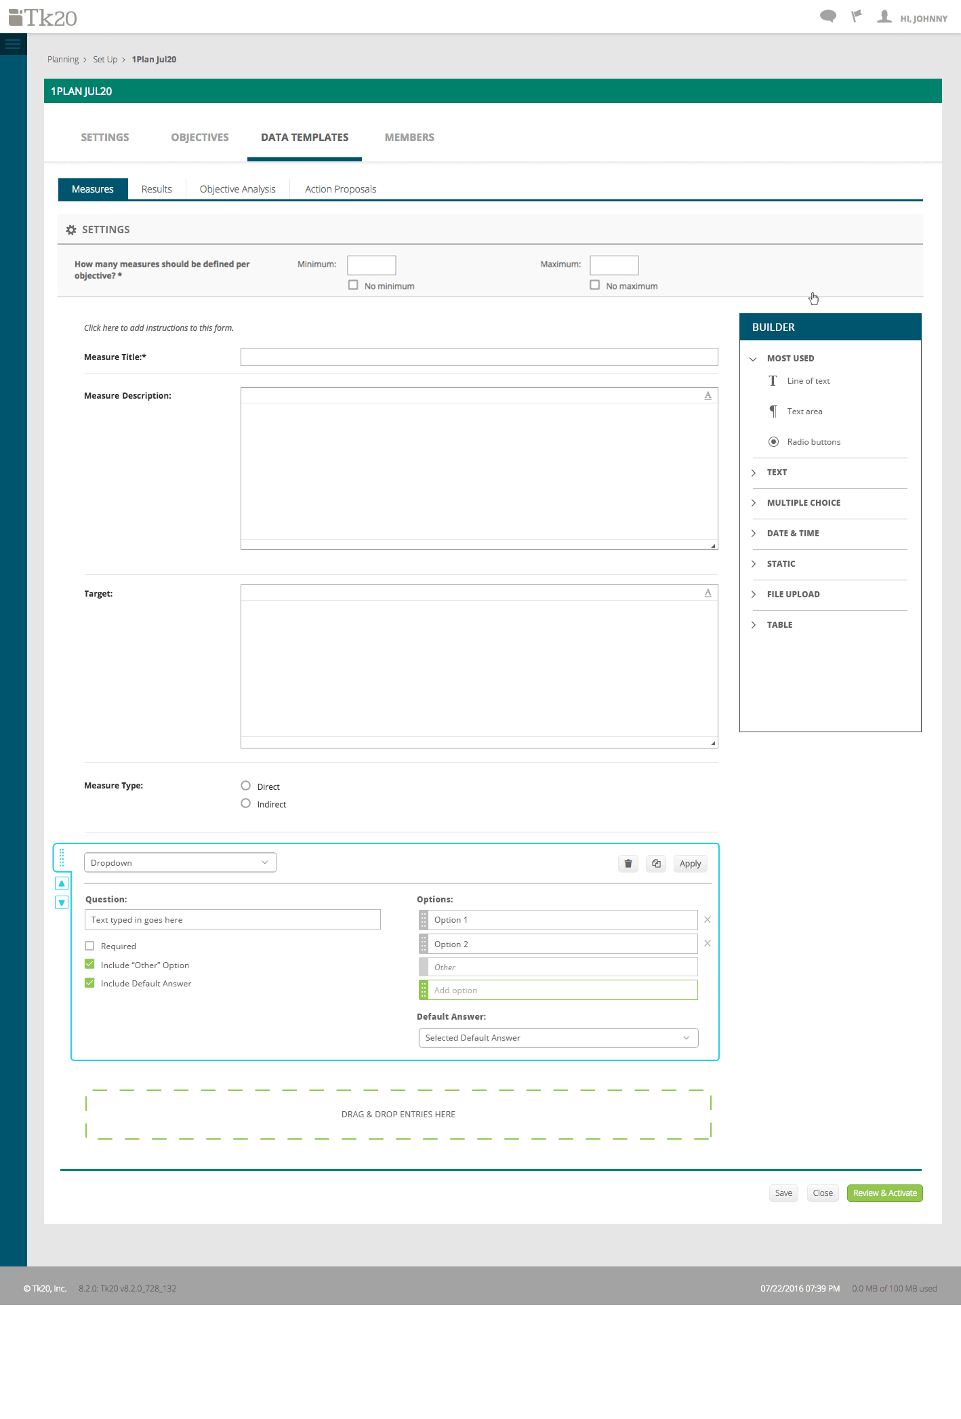The height and width of the screenshot is (1419, 961).
Task: Move the entry up with arrow
Action: click(62, 883)
